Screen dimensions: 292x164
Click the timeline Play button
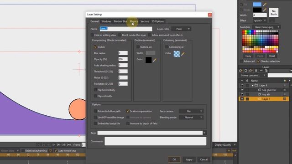(53, 144)
